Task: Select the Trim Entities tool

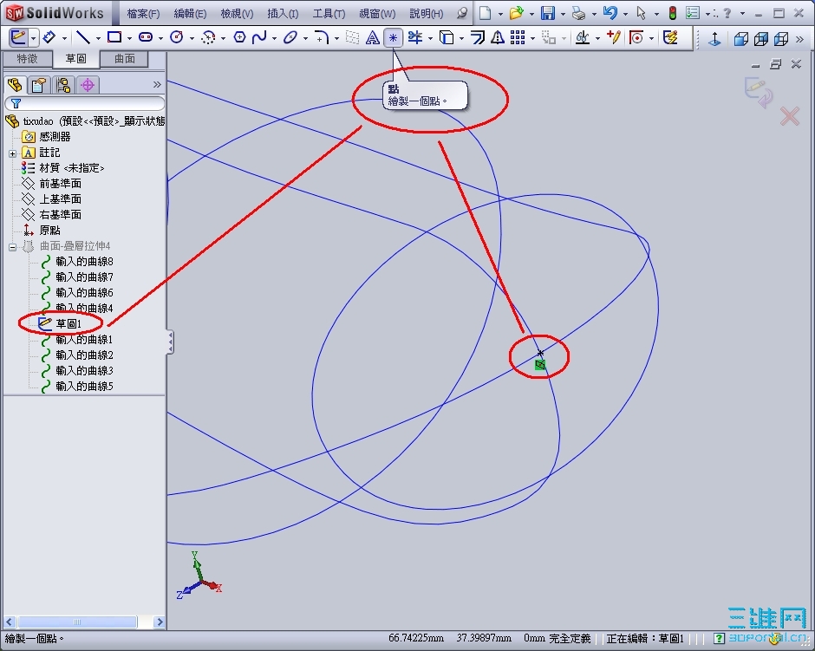Action: tap(414, 37)
